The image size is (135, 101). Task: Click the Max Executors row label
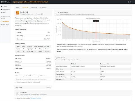(60, 79)
